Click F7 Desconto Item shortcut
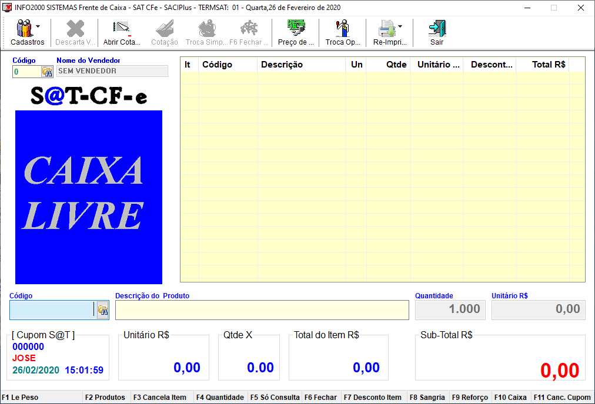Viewport: 595px width, 404px height. 373,397
